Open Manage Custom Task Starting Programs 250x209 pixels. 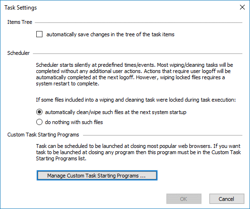(97, 176)
